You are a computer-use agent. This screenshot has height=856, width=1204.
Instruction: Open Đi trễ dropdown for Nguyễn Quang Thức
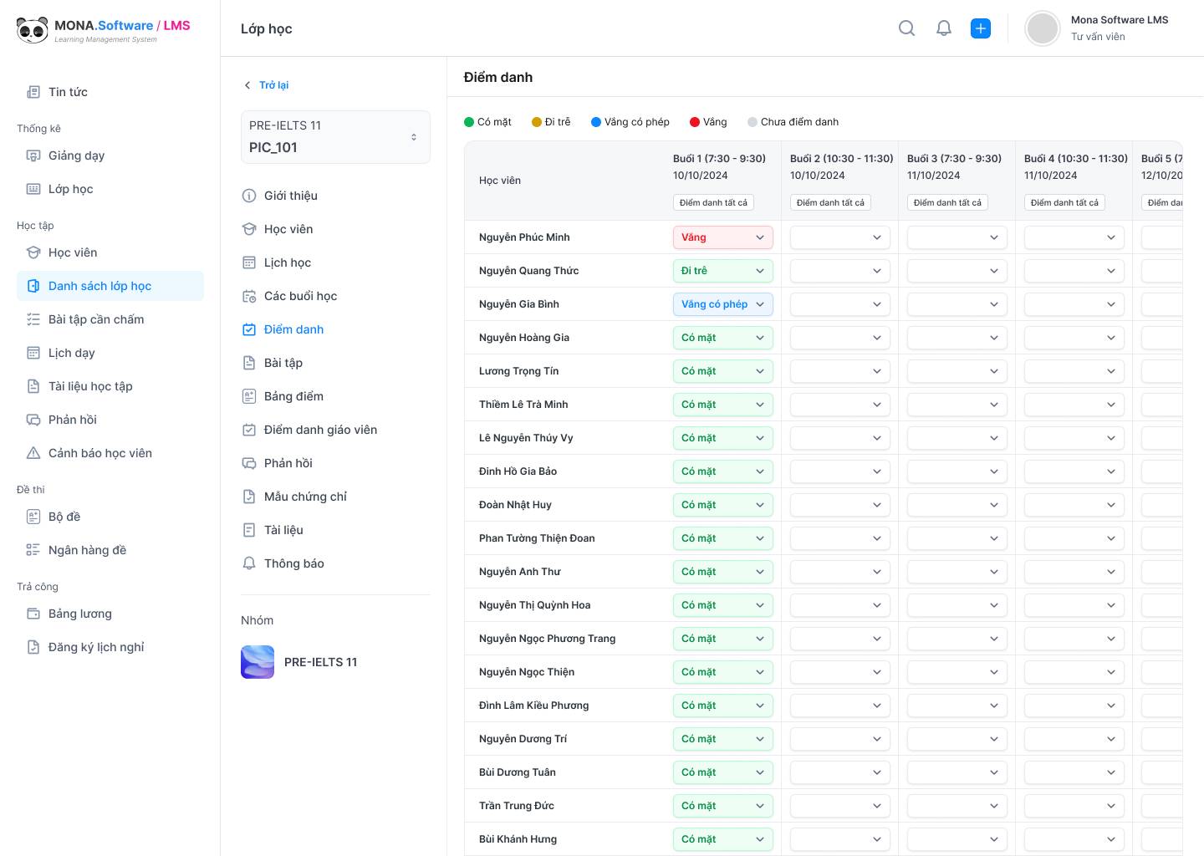723,271
